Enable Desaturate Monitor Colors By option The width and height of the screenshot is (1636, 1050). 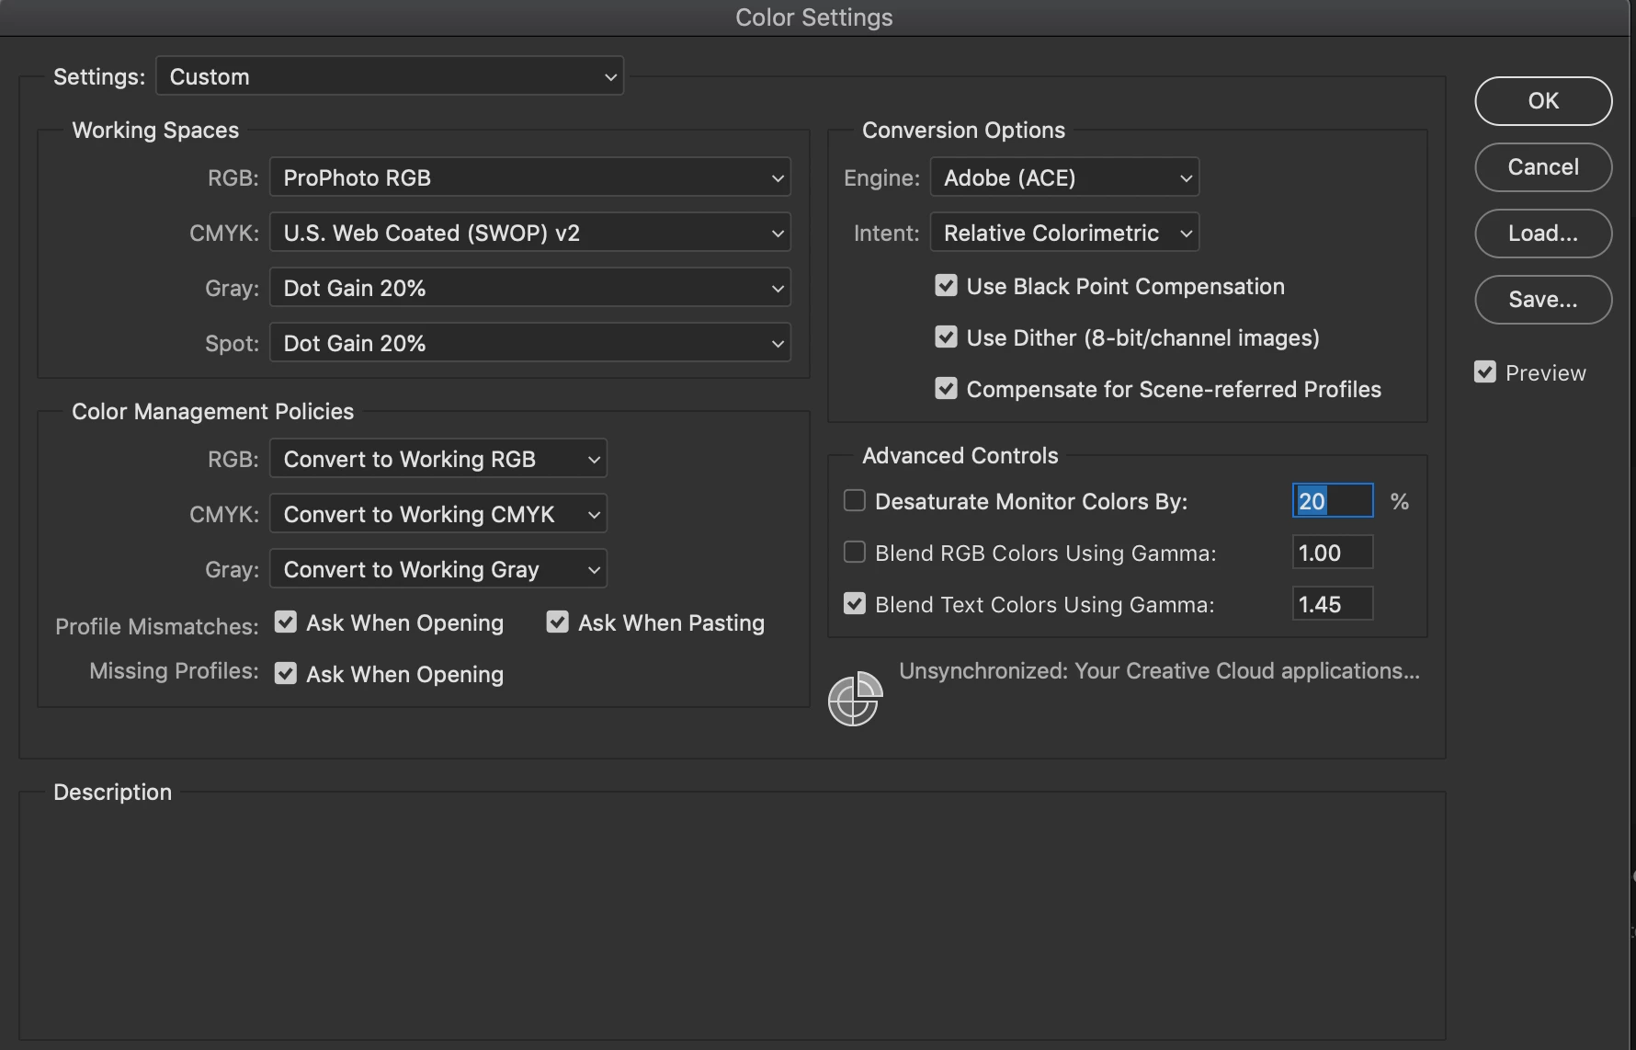click(x=855, y=501)
